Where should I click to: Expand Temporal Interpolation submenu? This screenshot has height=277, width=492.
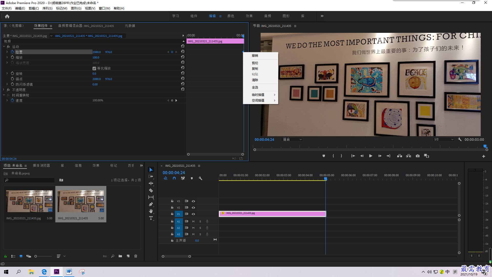pos(264,95)
